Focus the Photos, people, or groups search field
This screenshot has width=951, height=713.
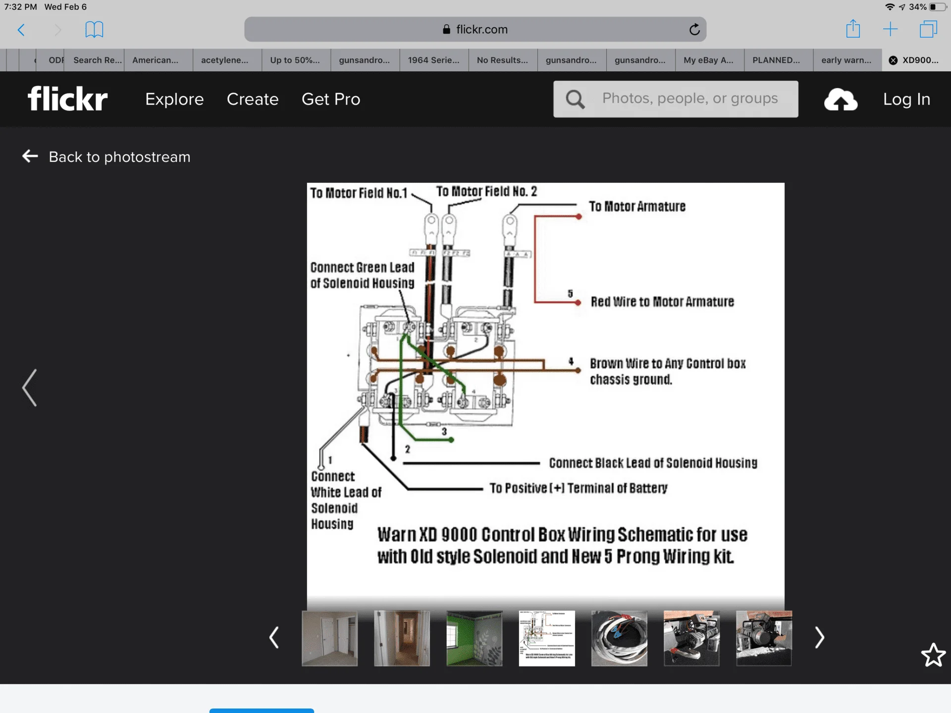[676, 99]
